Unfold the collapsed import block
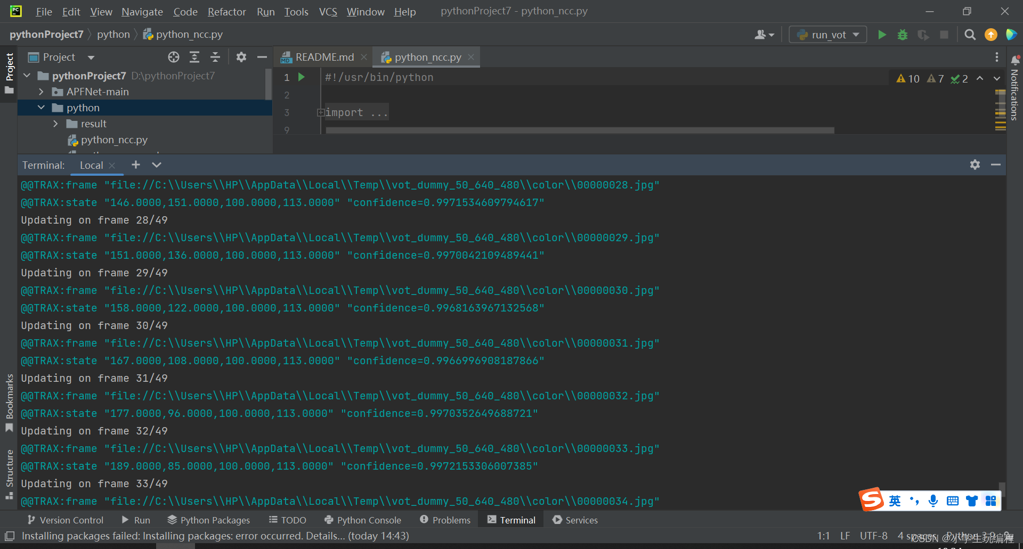This screenshot has width=1023, height=549. pos(321,112)
